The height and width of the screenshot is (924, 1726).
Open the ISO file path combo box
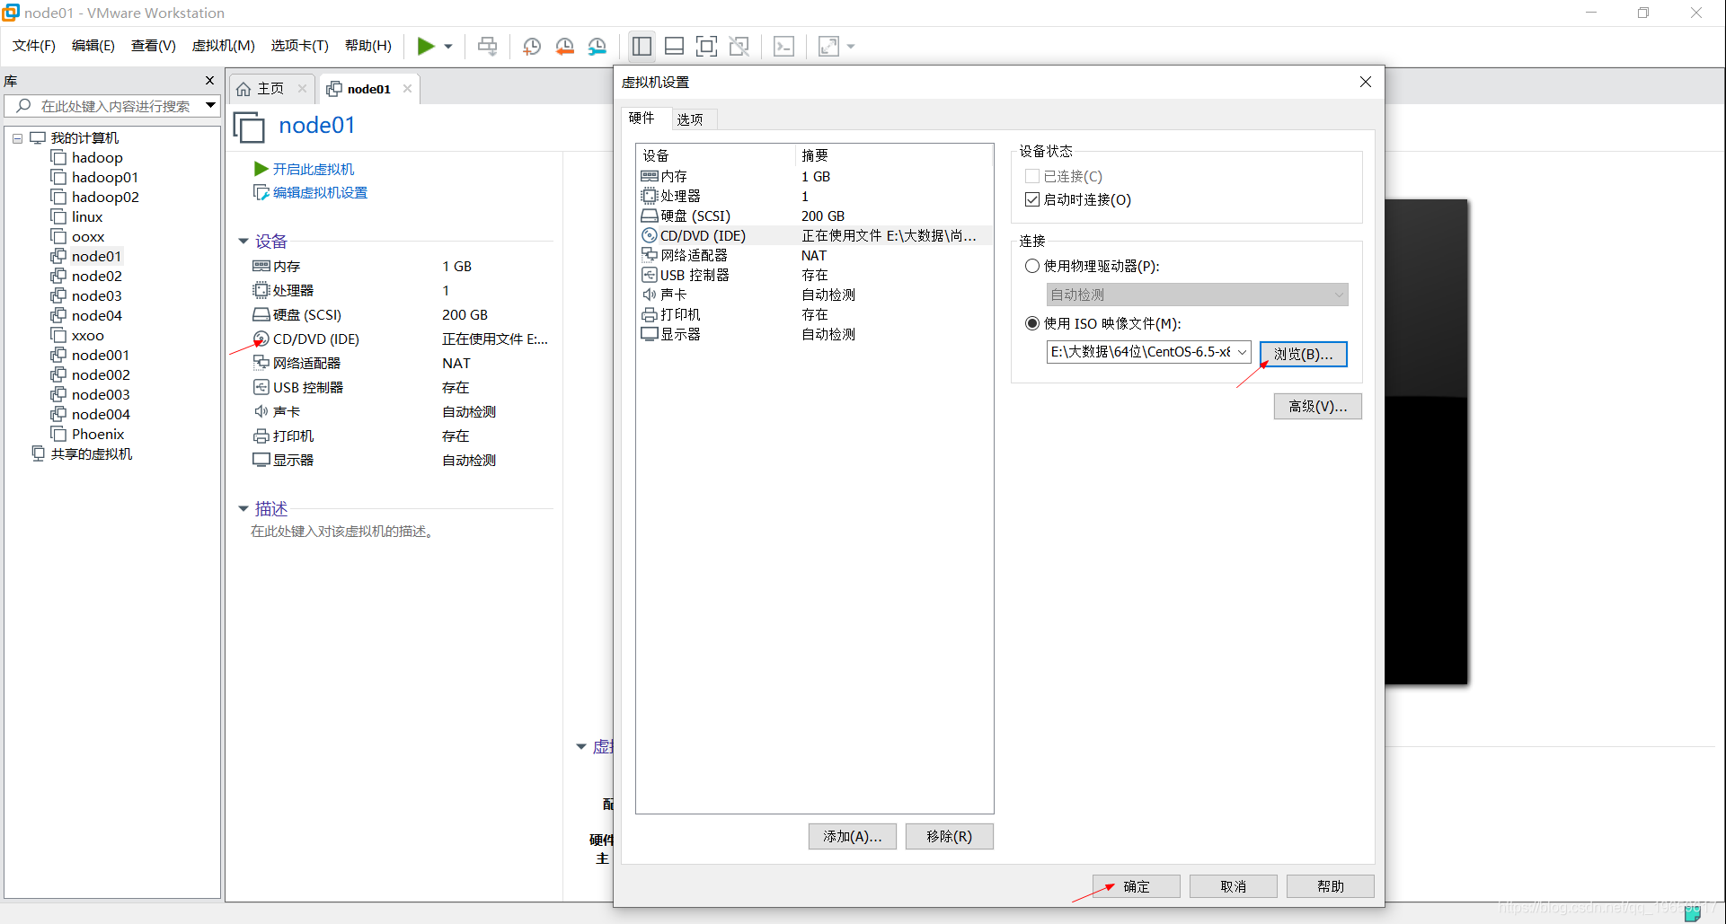click(1148, 352)
